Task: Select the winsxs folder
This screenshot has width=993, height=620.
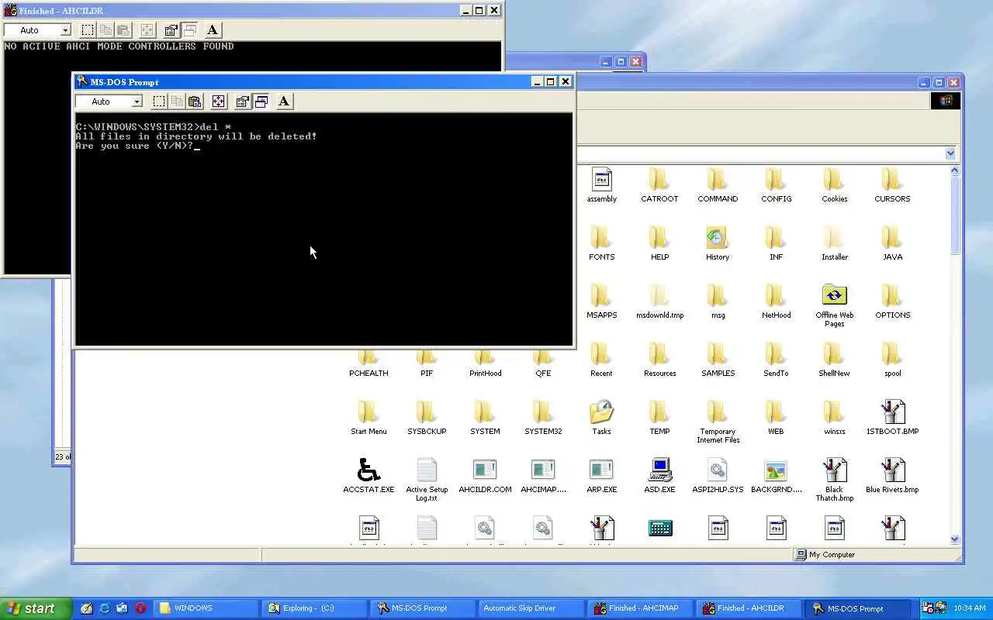Action: [834, 418]
